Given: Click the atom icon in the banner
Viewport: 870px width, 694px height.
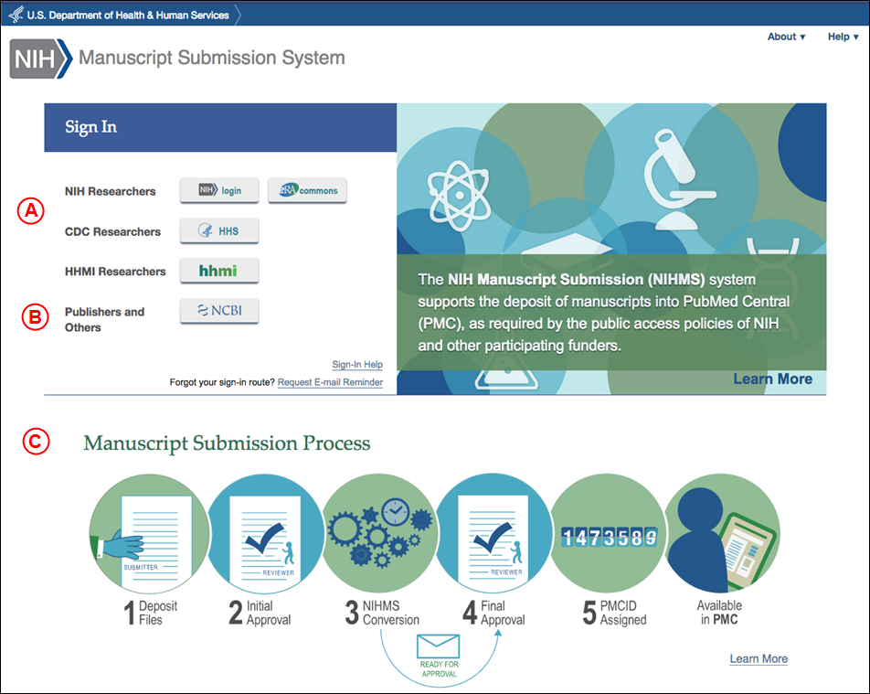Looking at the screenshot, I should [459, 196].
